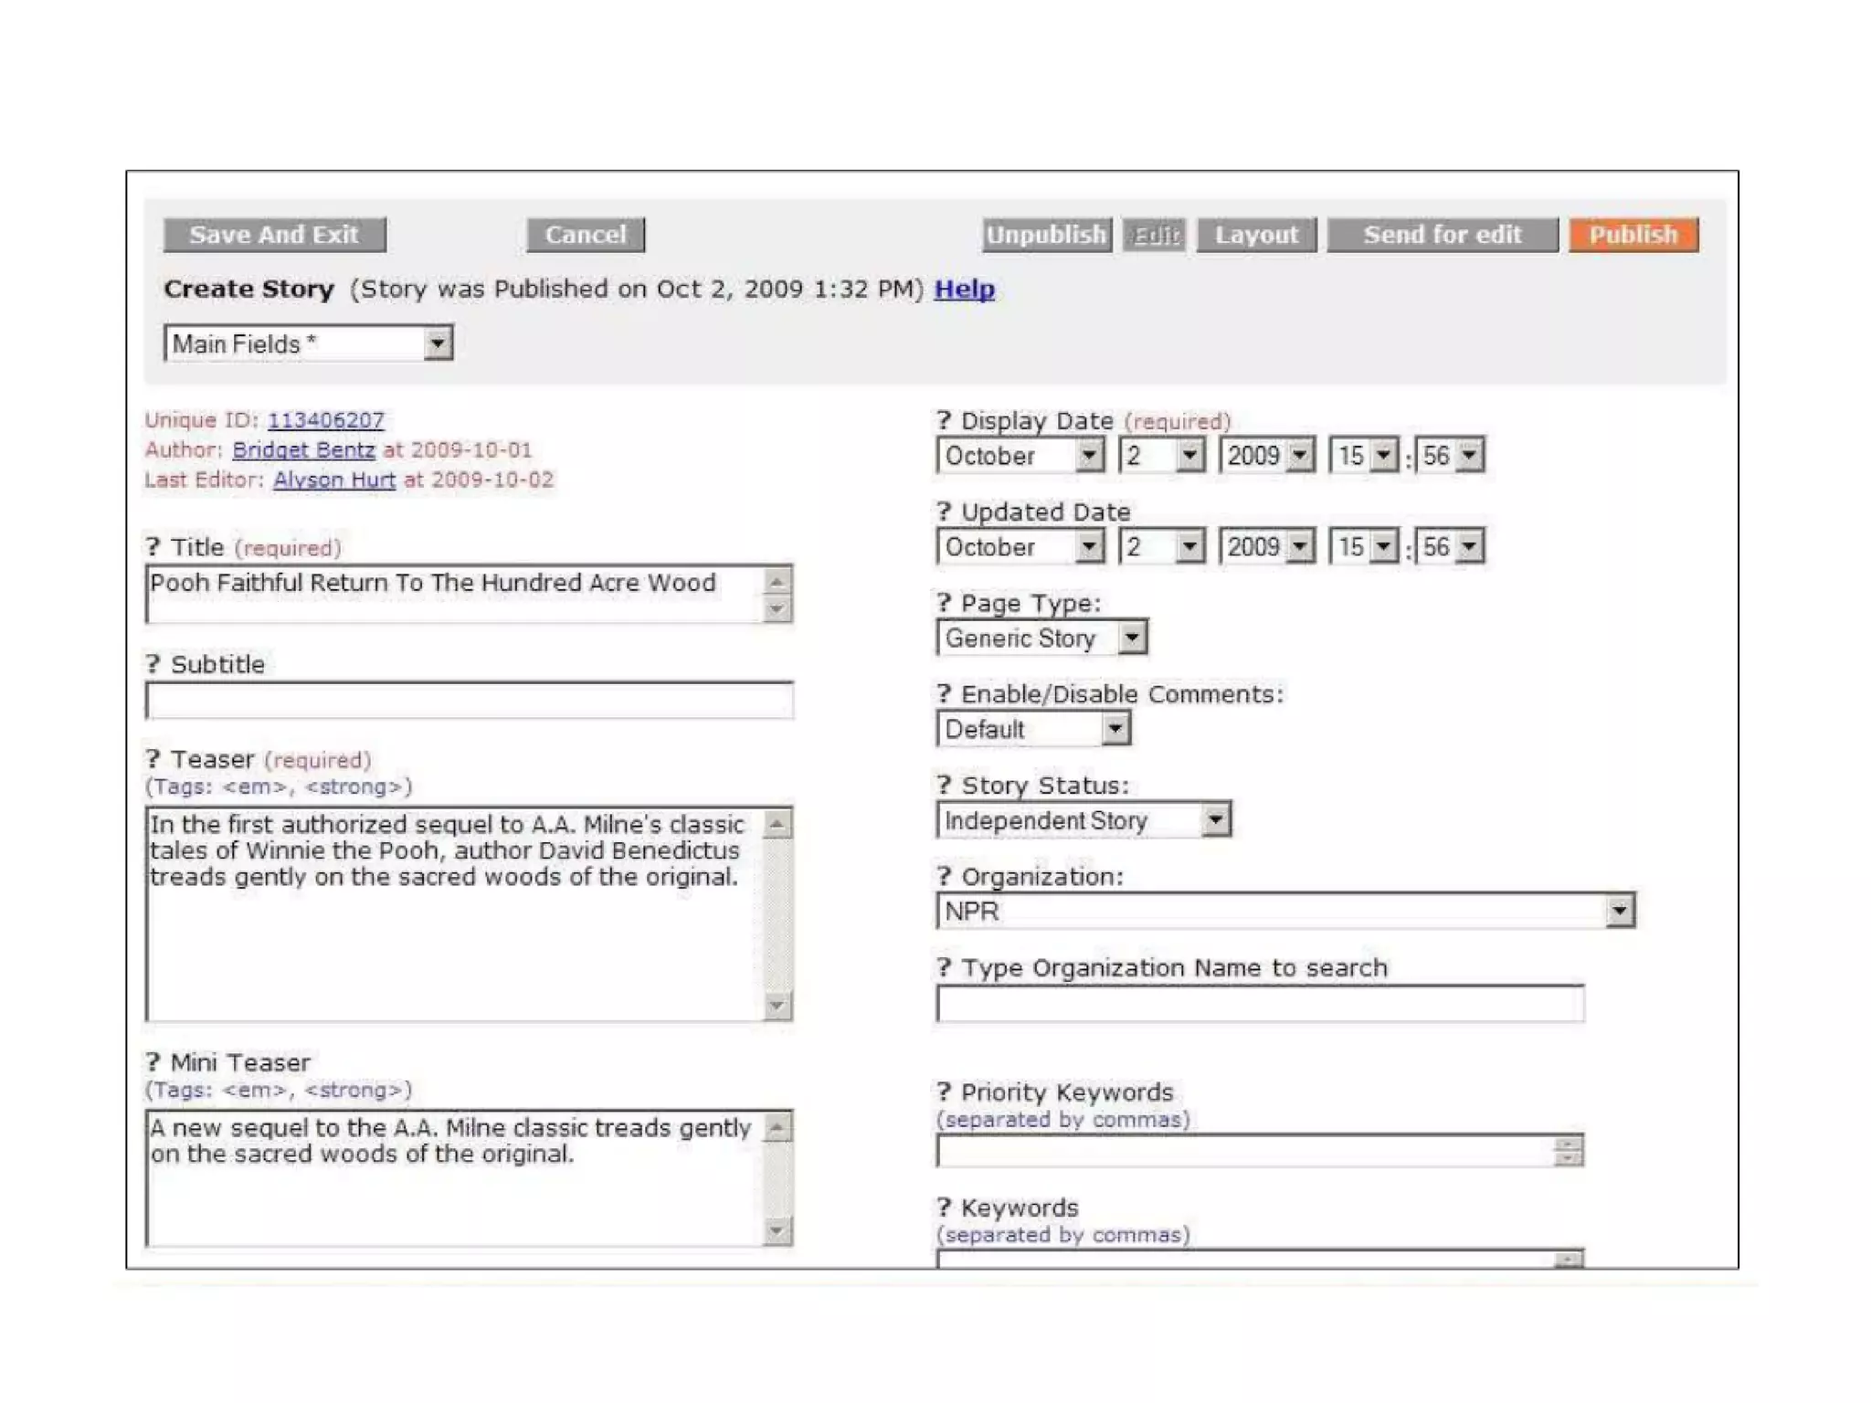Click the Organization help question mark
1871x1403 pixels.
[945, 877]
